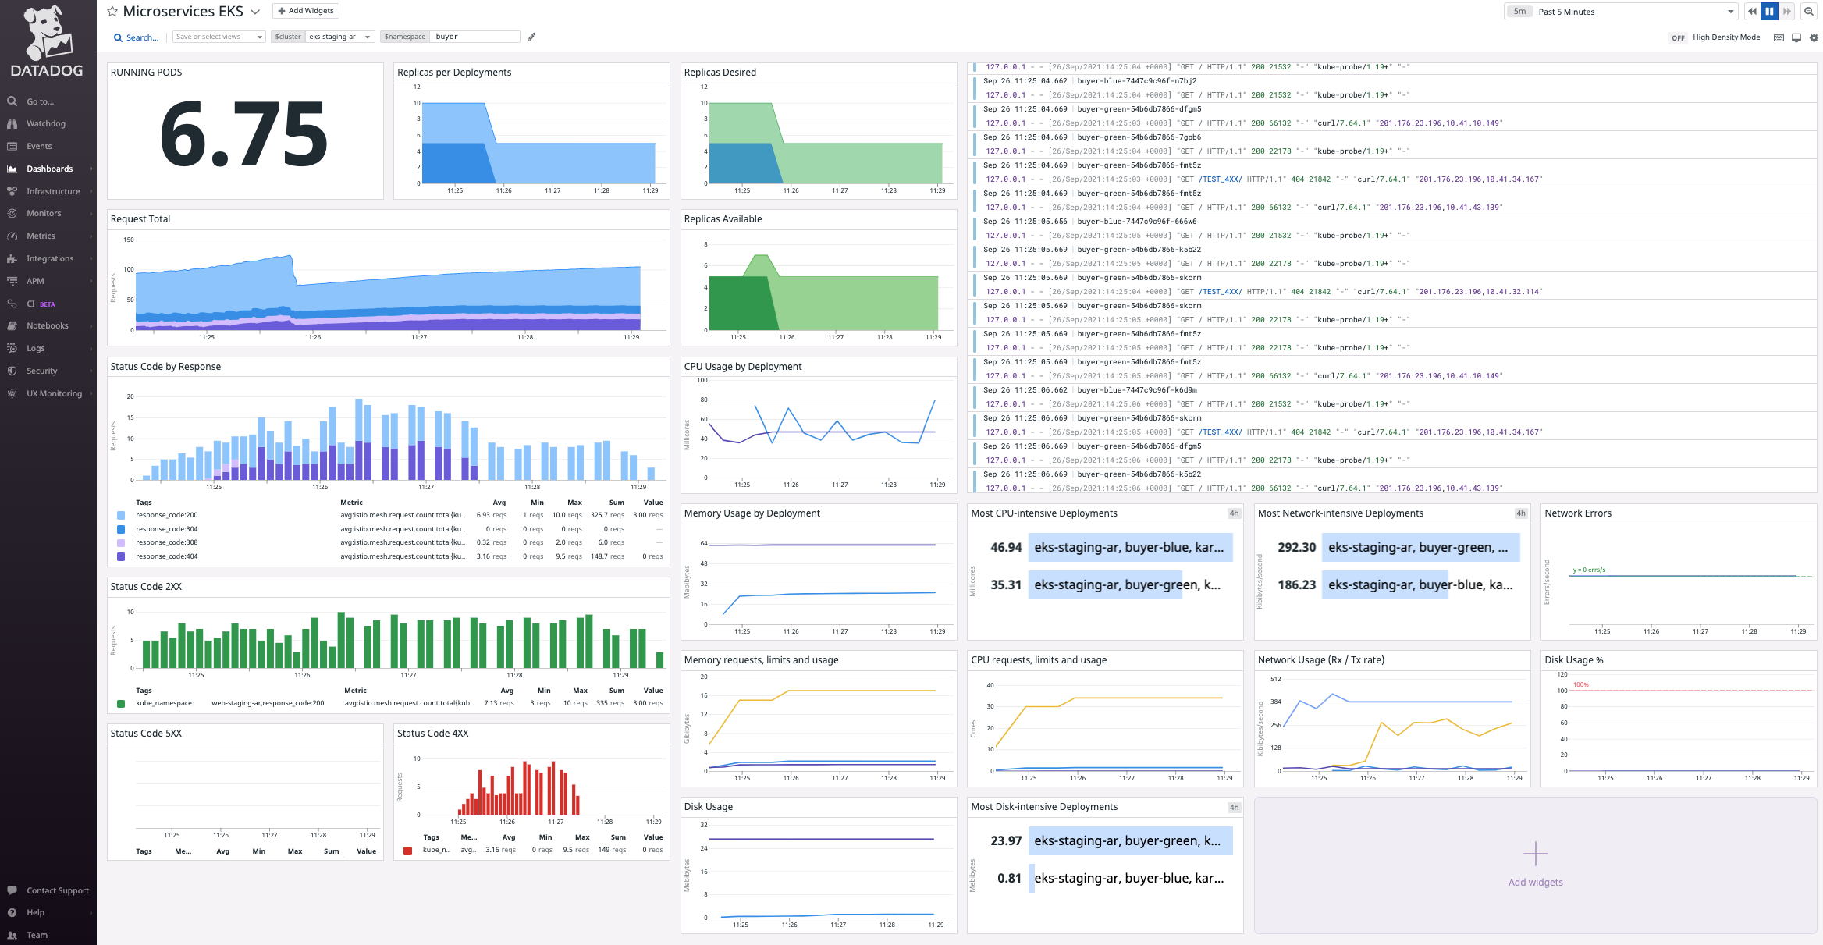Click the magnifier icon beside Search...
This screenshot has height=945, width=1823.
click(x=118, y=37)
